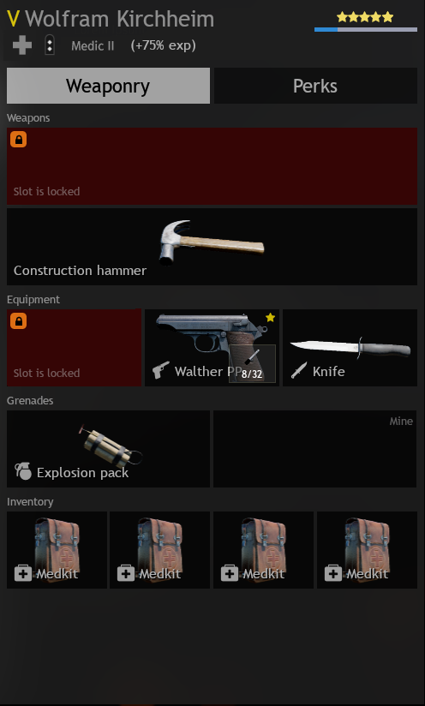The width and height of the screenshot is (425, 706).
Task: Click the locked primary weapon slot
Action: tap(212, 166)
